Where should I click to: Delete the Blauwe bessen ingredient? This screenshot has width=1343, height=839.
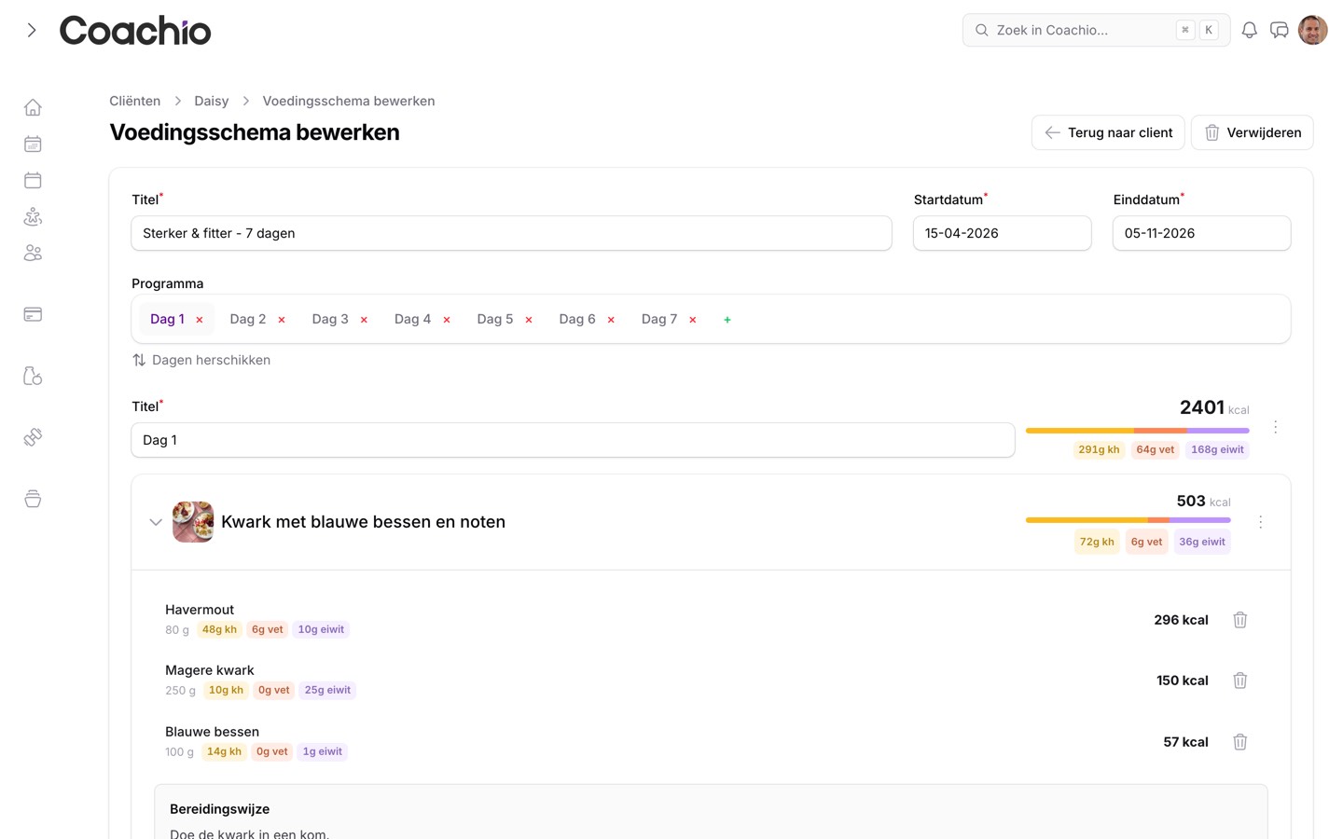(1240, 742)
